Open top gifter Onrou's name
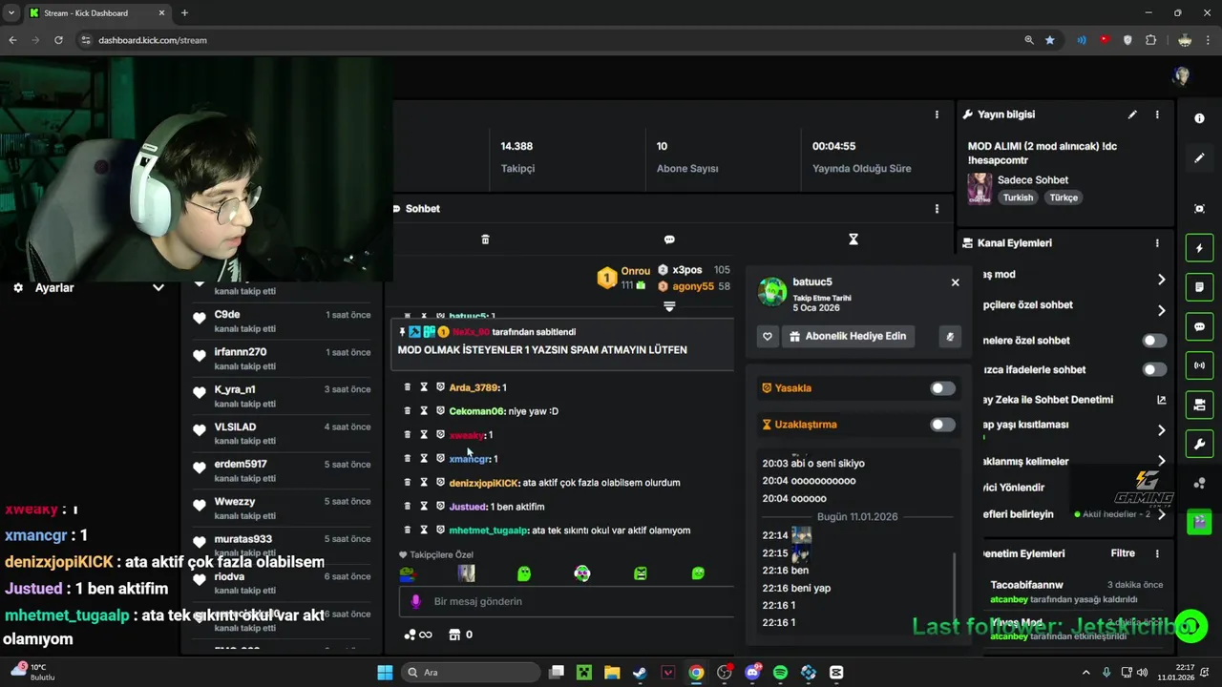Screen dimensions: 1222x687 coord(635,271)
